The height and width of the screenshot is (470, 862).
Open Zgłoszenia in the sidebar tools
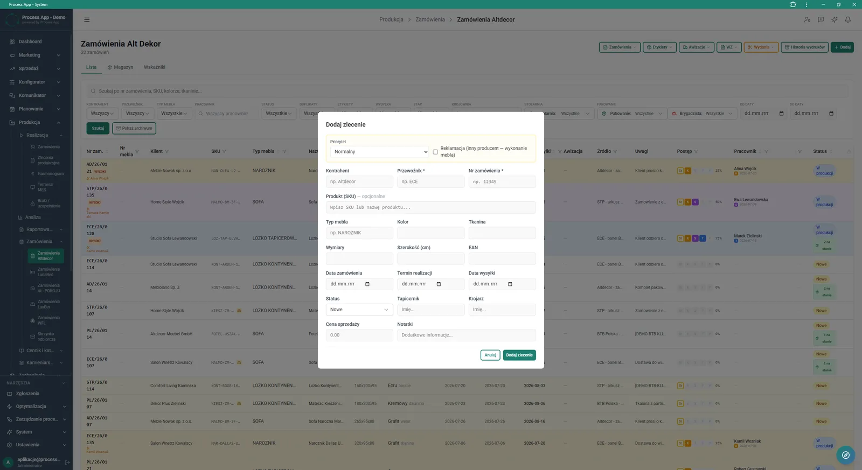27,394
